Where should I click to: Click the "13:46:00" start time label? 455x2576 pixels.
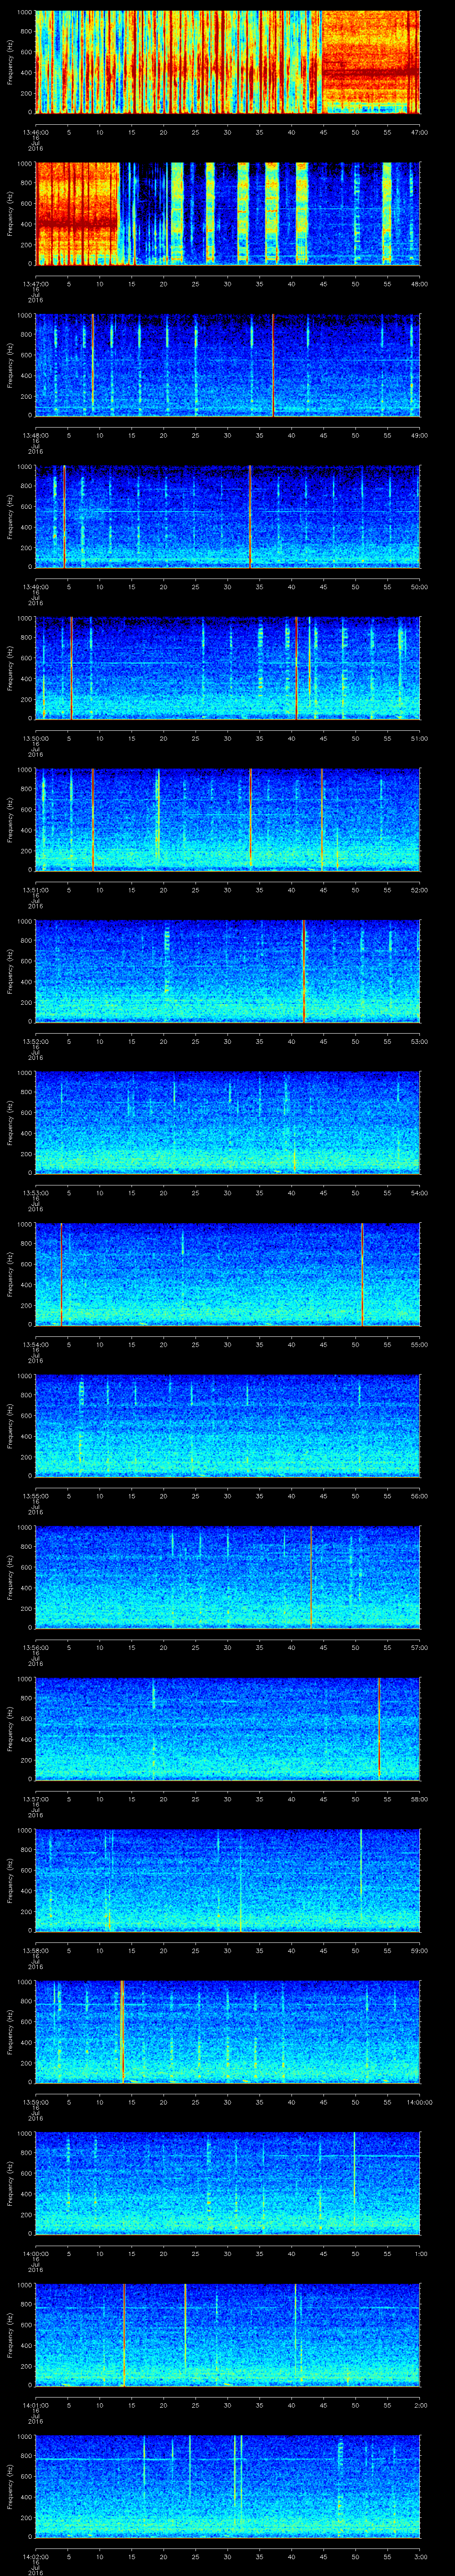(x=36, y=131)
